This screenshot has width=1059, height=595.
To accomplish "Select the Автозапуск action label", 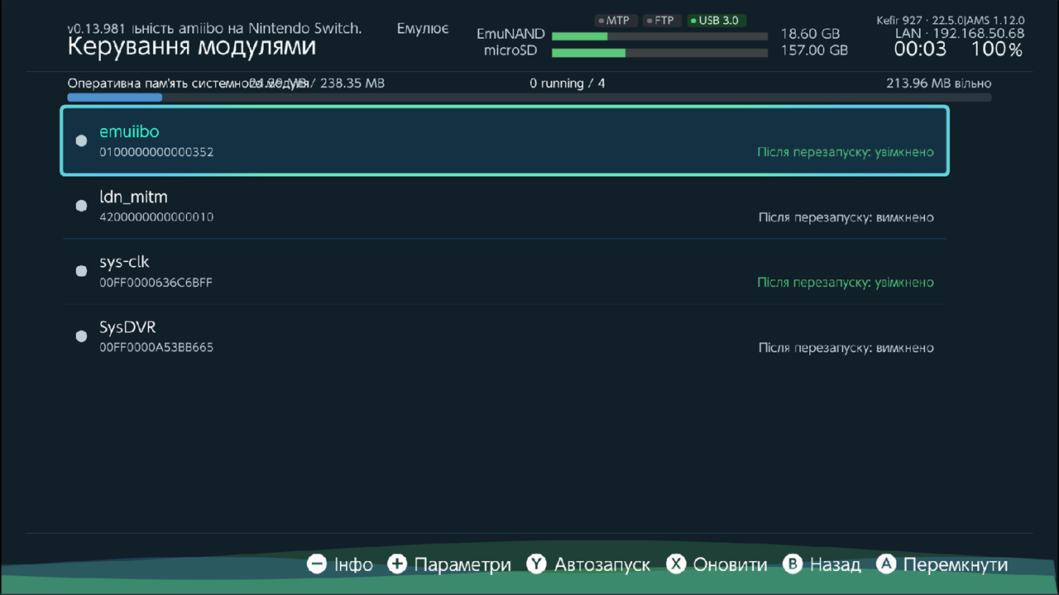I will point(602,565).
